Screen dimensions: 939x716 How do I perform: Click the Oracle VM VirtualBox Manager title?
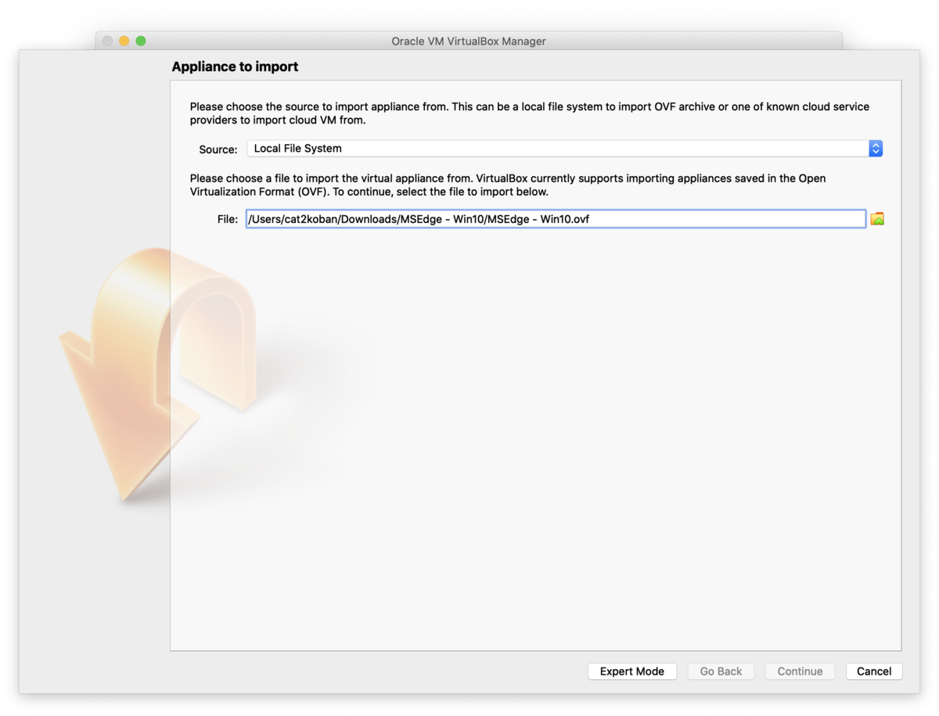pyautogui.click(x=469, y=41)
